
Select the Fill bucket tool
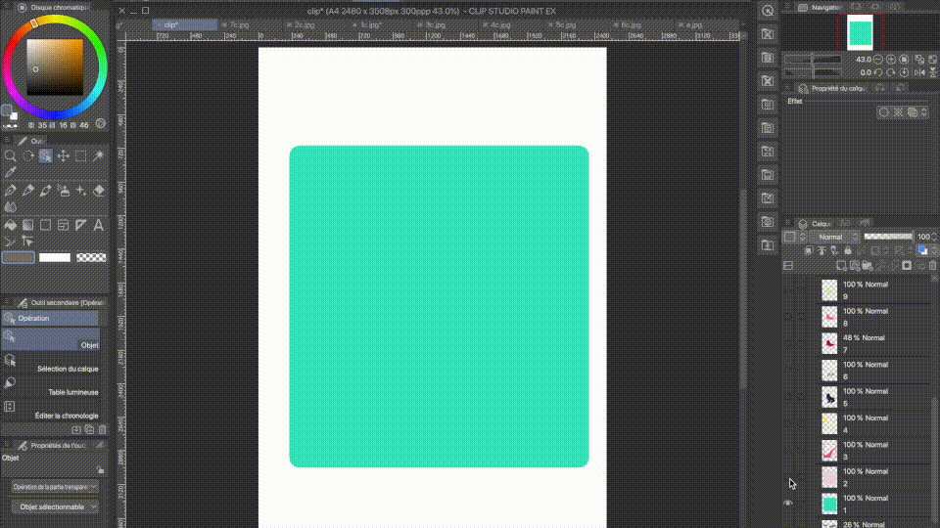click(x=10, y=225)
